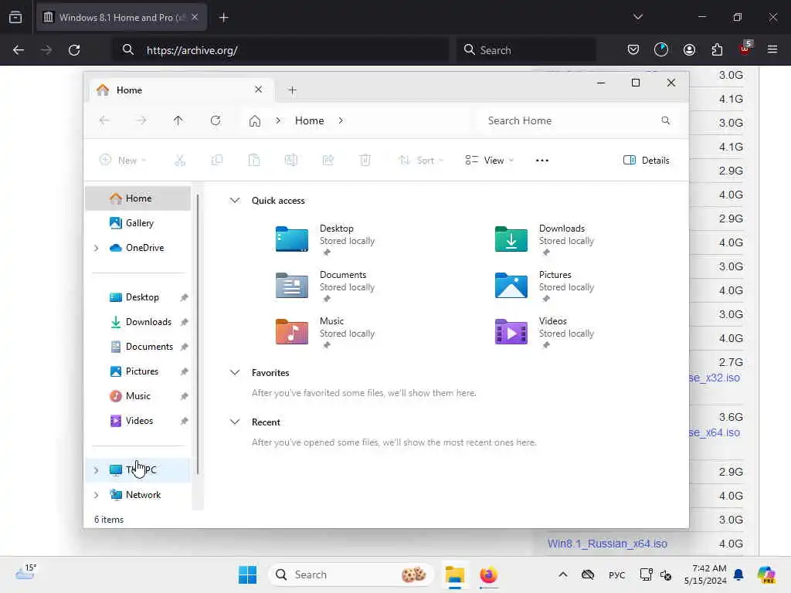Select the Desktop folder in Quick access

327,239
